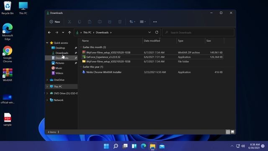Open Mail from the taskbar
The width and height of the screenshot is (268, 151).
point(162,146)
